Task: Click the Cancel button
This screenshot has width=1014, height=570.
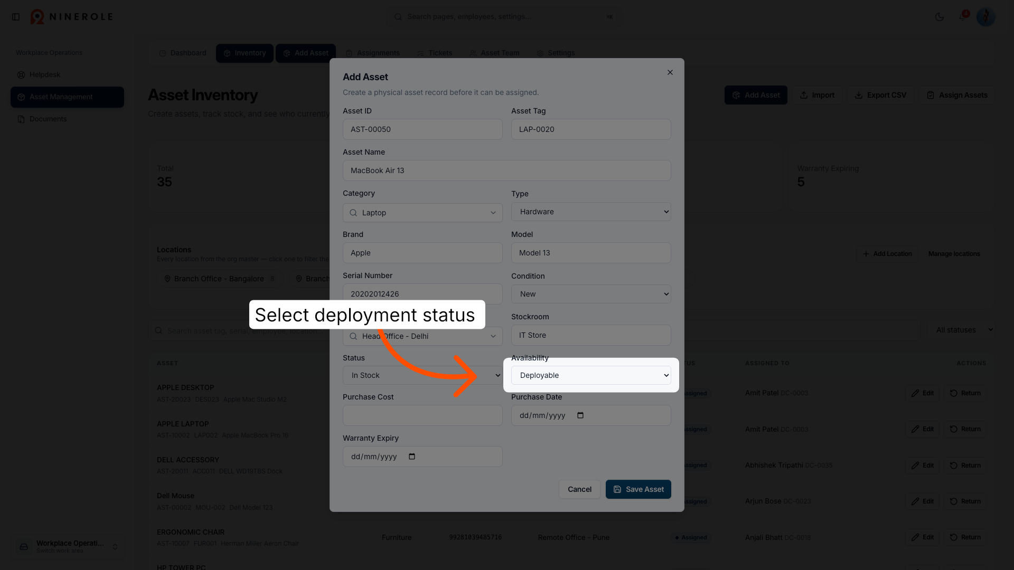Action: click(579, 489)
